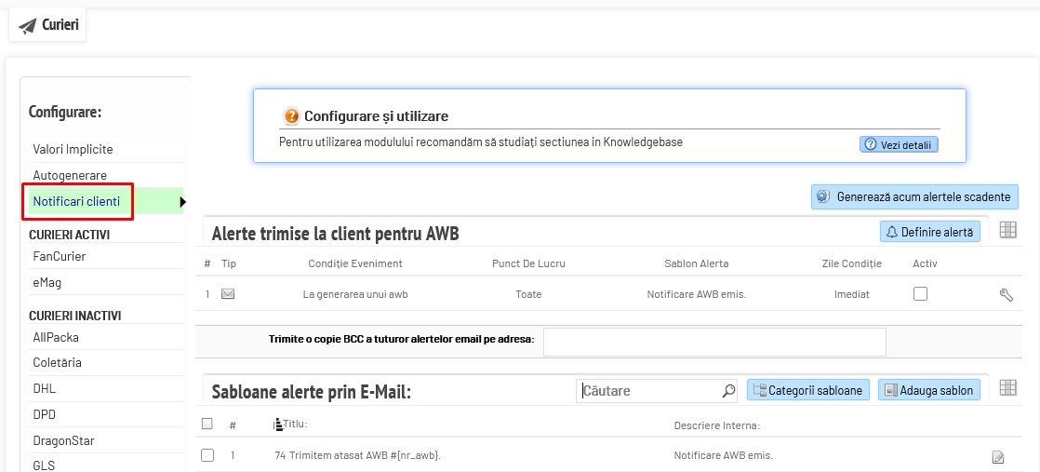Enable the Activ checkbox for AWB alert
This screenshot has height=472, width=1040.
coord(920,293)
